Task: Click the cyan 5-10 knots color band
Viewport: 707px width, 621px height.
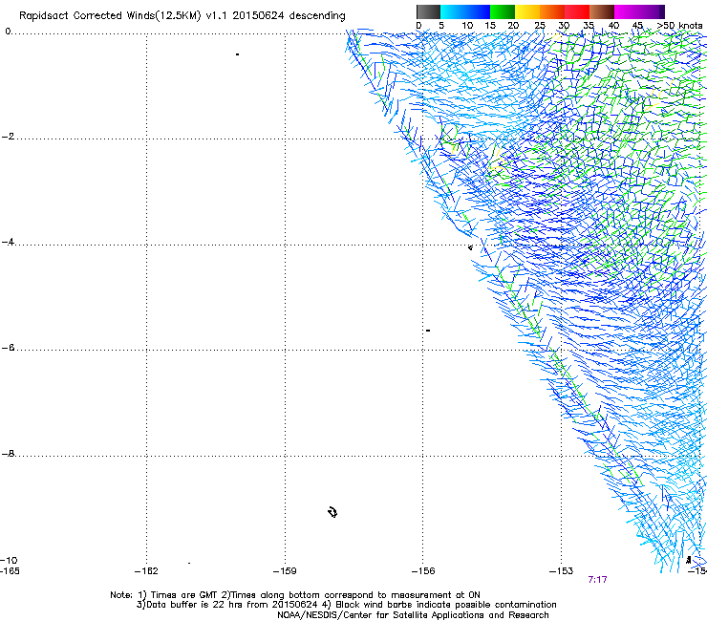Action: pos(453,11)
